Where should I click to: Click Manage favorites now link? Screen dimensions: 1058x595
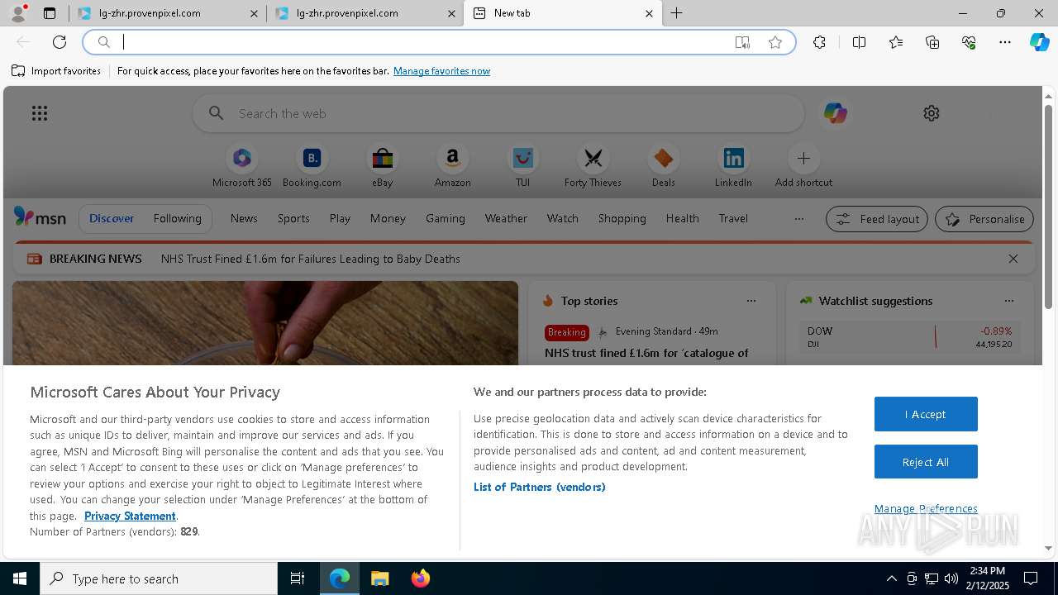pos(441,71)
